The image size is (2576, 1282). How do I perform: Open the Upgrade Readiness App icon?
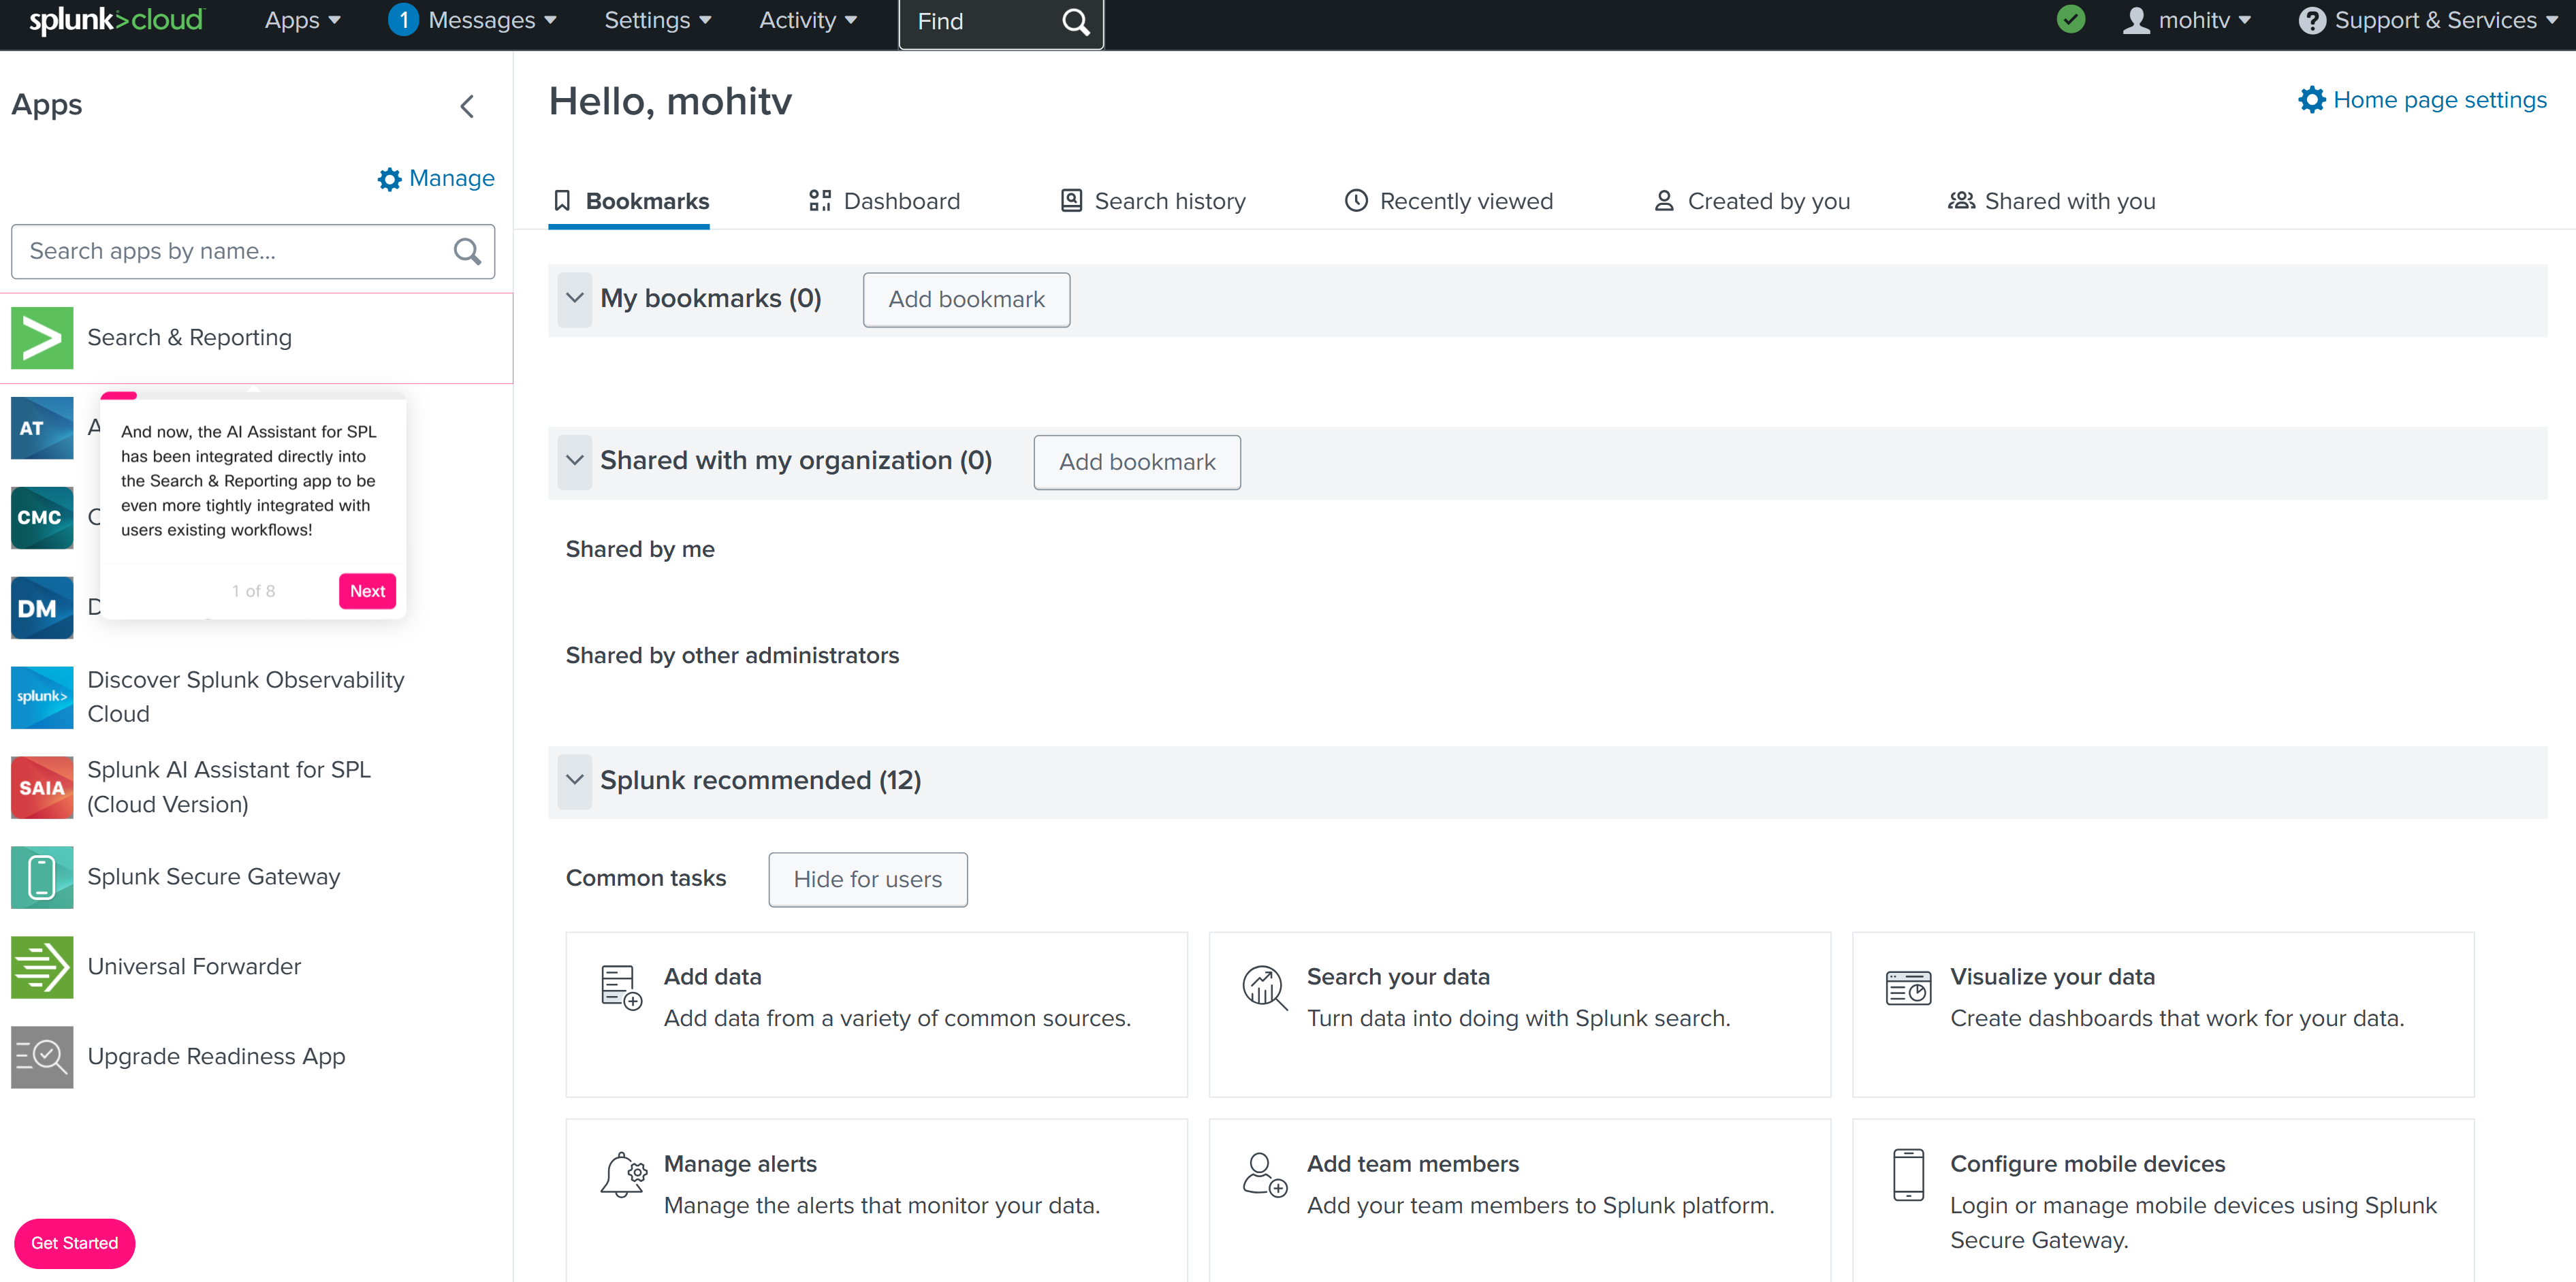click(42, 1057)
